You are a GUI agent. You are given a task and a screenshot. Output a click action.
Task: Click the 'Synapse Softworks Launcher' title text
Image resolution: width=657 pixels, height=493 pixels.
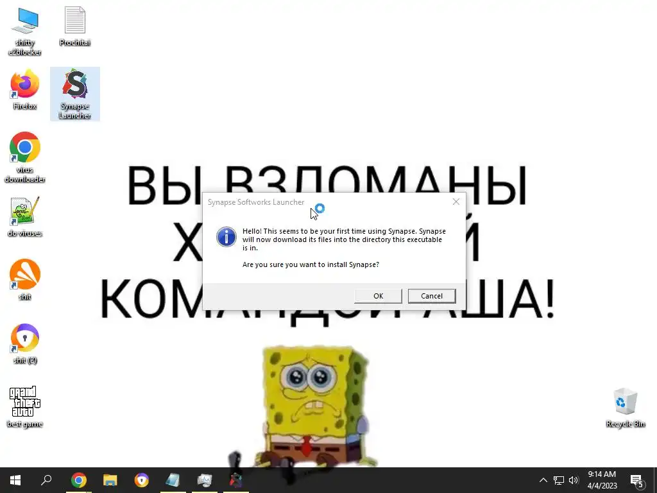pos(256,202)
